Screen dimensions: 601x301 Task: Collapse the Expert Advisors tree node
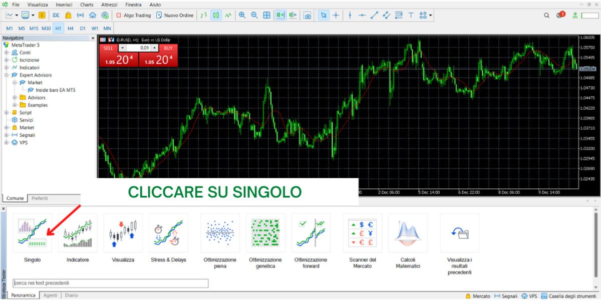click(7, 75)
